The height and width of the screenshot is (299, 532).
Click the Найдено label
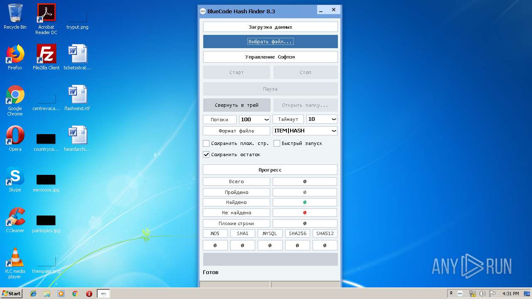pos(236,202)
